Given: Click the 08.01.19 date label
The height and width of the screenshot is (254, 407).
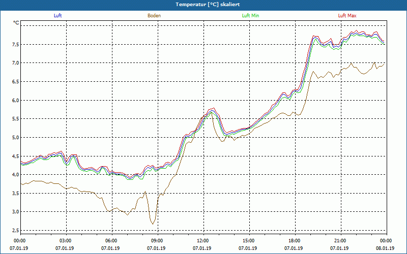Looking at the screenshot, I should coord(385,248).
